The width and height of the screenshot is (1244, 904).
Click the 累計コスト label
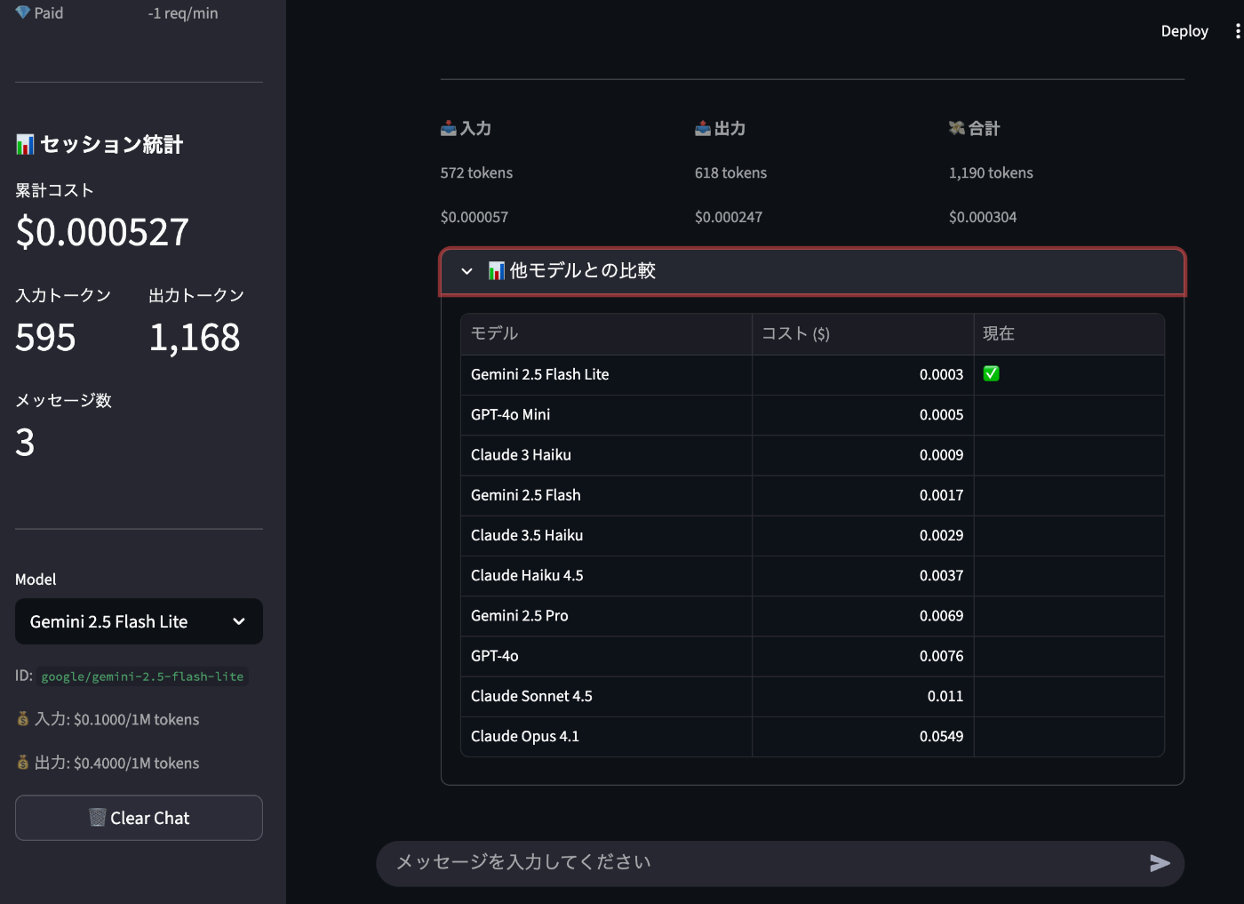tap(54, 190)
